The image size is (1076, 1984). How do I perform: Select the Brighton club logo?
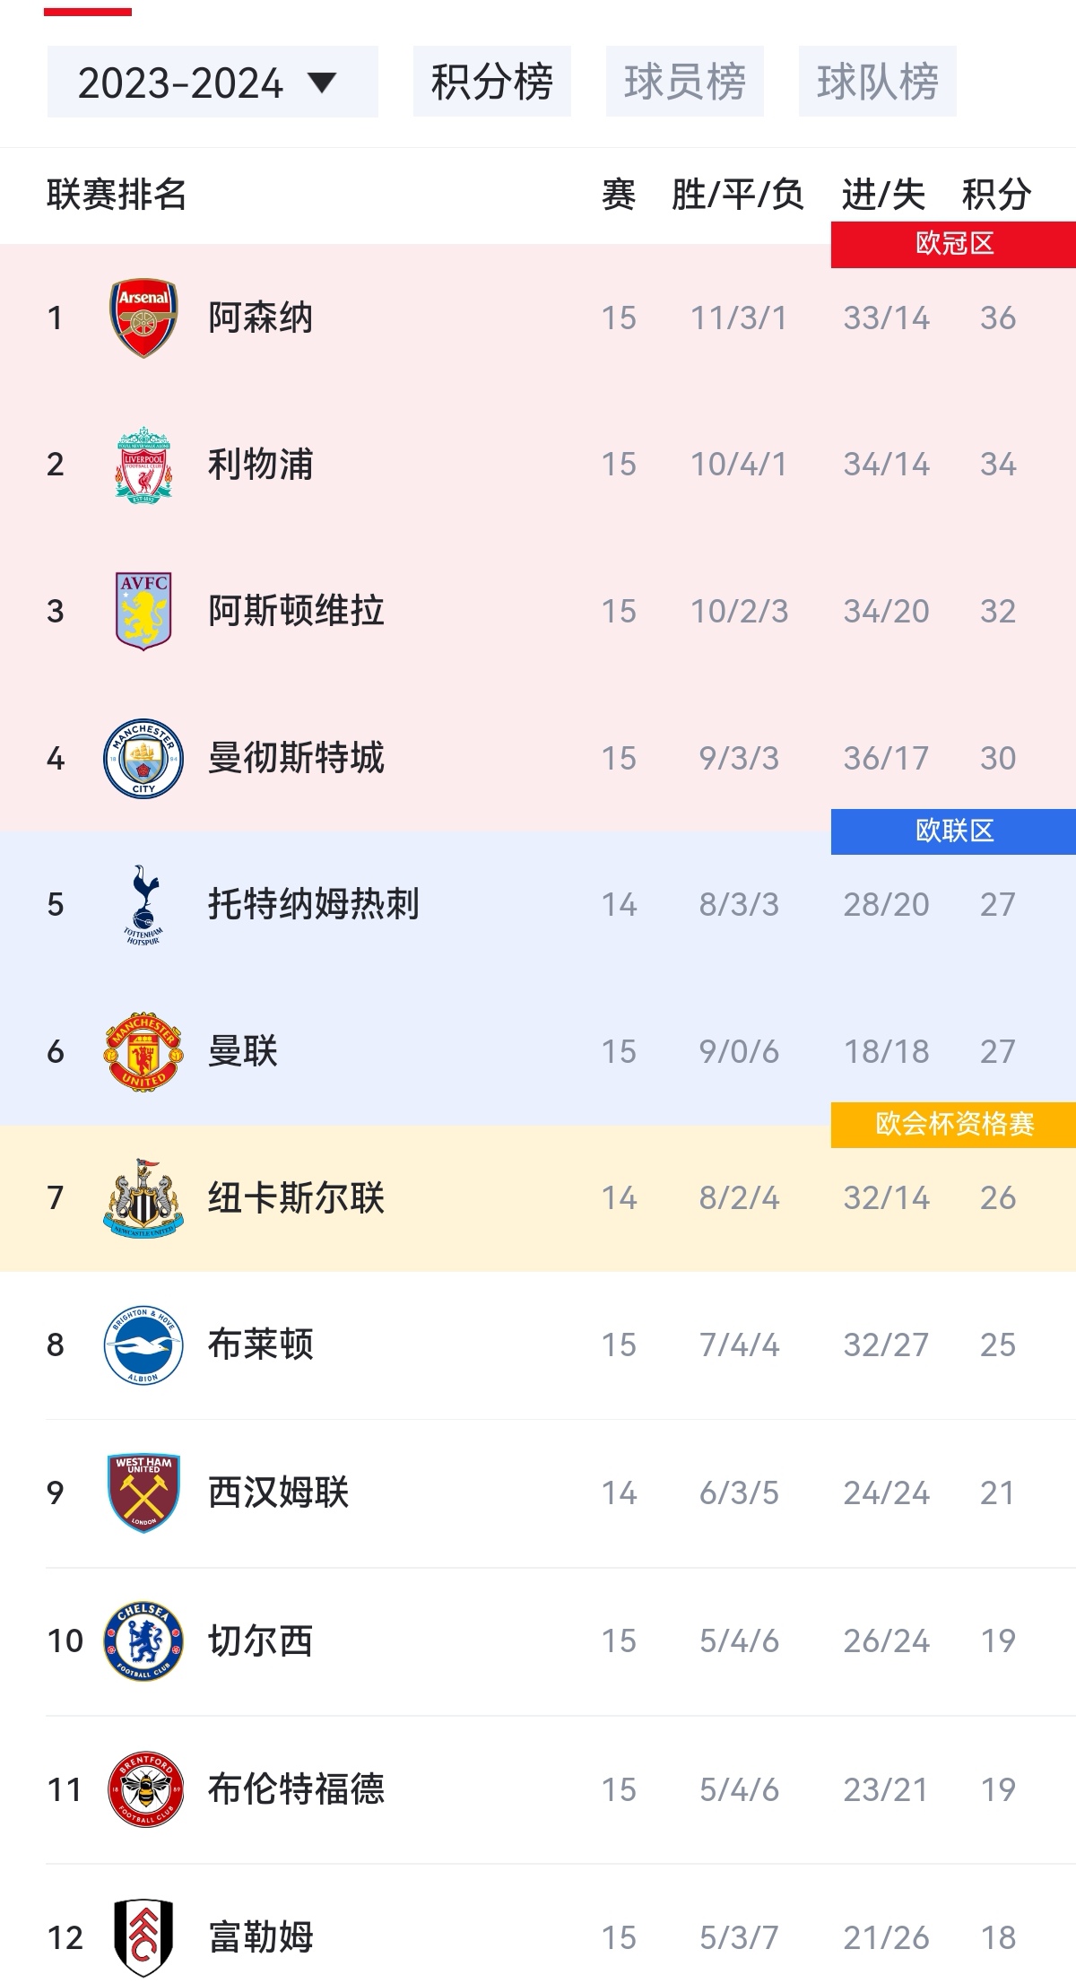(x=142, y=1344)
